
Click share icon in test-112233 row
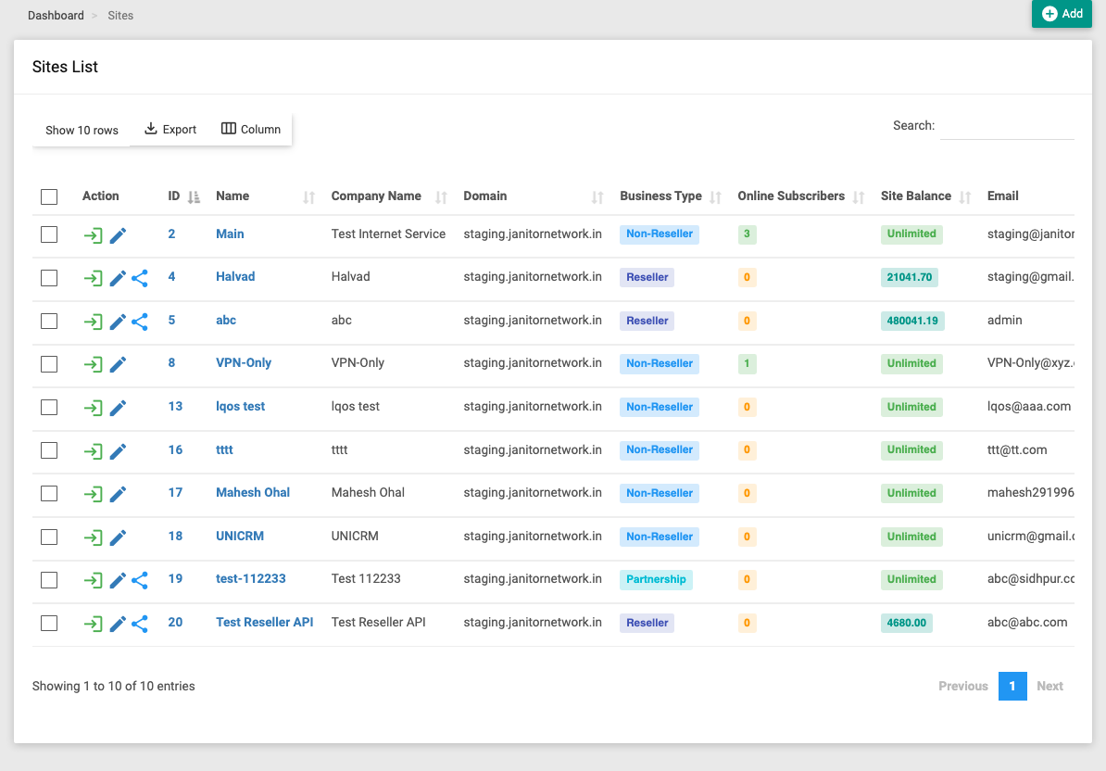(x=140, y=580)
